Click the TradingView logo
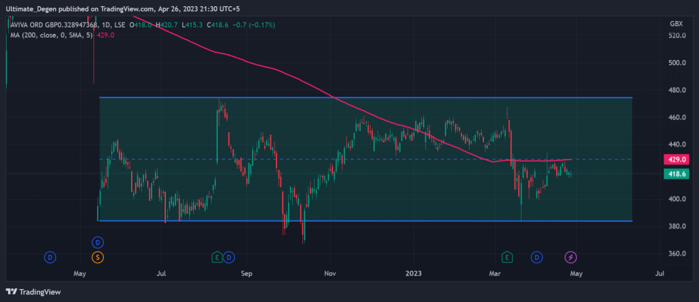Screen dimensions: 699x302 tap(34, 292)
